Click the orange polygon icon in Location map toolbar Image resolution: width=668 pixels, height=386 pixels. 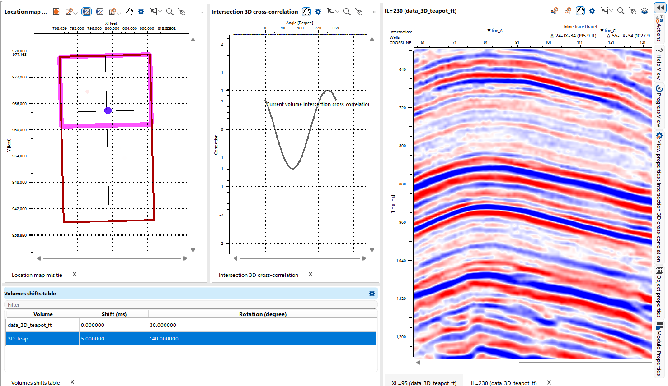[x=56, y=12]
